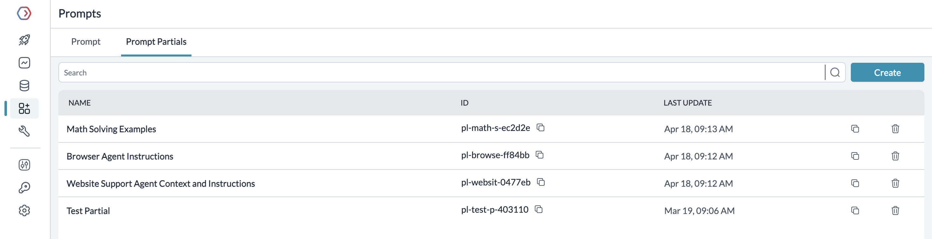Switch to the Prompt tab
The width and height of the screenshot is (932, 239).
coord(86,42)
